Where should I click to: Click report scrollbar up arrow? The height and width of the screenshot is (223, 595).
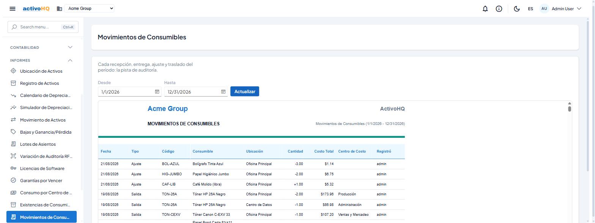click(570, 103)
